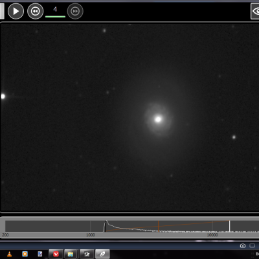Click the camera snapshot icon in status bar

click(243, 245)
